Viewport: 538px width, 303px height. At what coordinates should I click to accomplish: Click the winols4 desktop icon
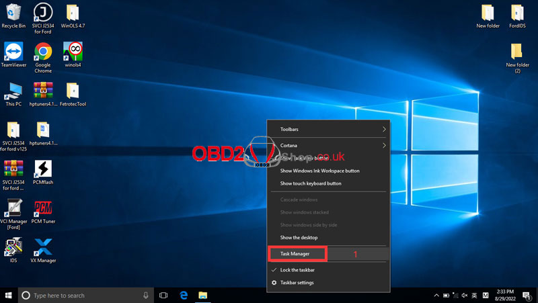[73, 52]
